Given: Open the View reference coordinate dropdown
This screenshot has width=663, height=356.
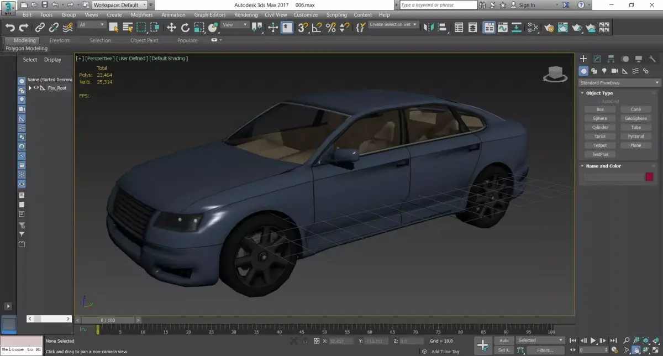Looking at the screenshot, I should pyautogui.click(x=234, y=25).
